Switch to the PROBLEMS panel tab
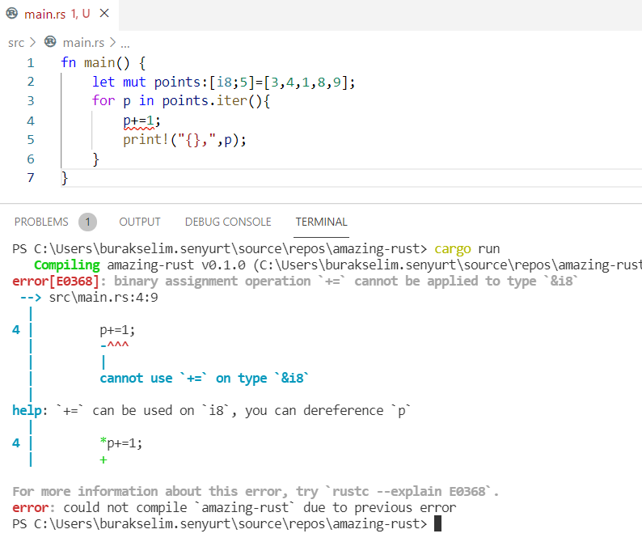The height and width of the screenshot is (542, 642). (41, 222)
